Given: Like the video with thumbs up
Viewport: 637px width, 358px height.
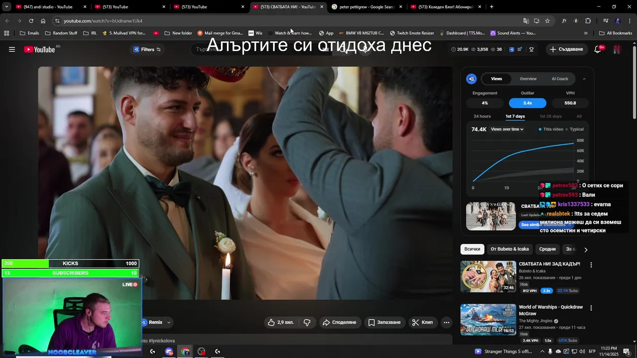Looking at the screenshot, I should [281, 322].
